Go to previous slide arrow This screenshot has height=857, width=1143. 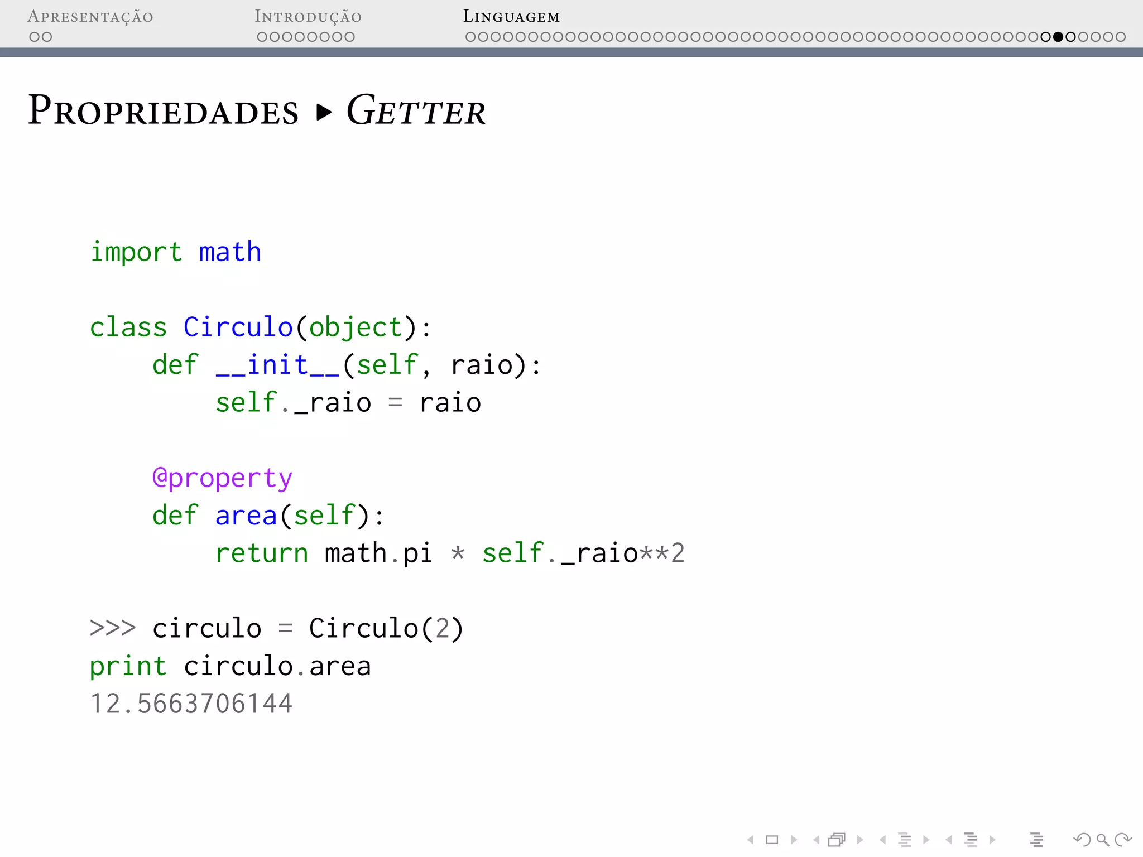point(751,840)
